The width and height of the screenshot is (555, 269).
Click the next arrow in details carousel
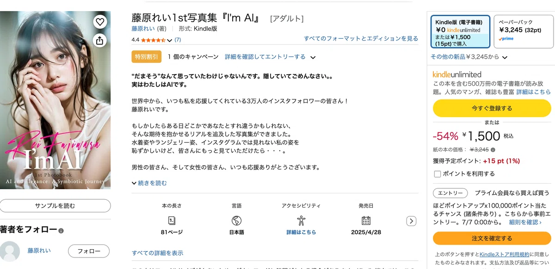coord(411,221)
